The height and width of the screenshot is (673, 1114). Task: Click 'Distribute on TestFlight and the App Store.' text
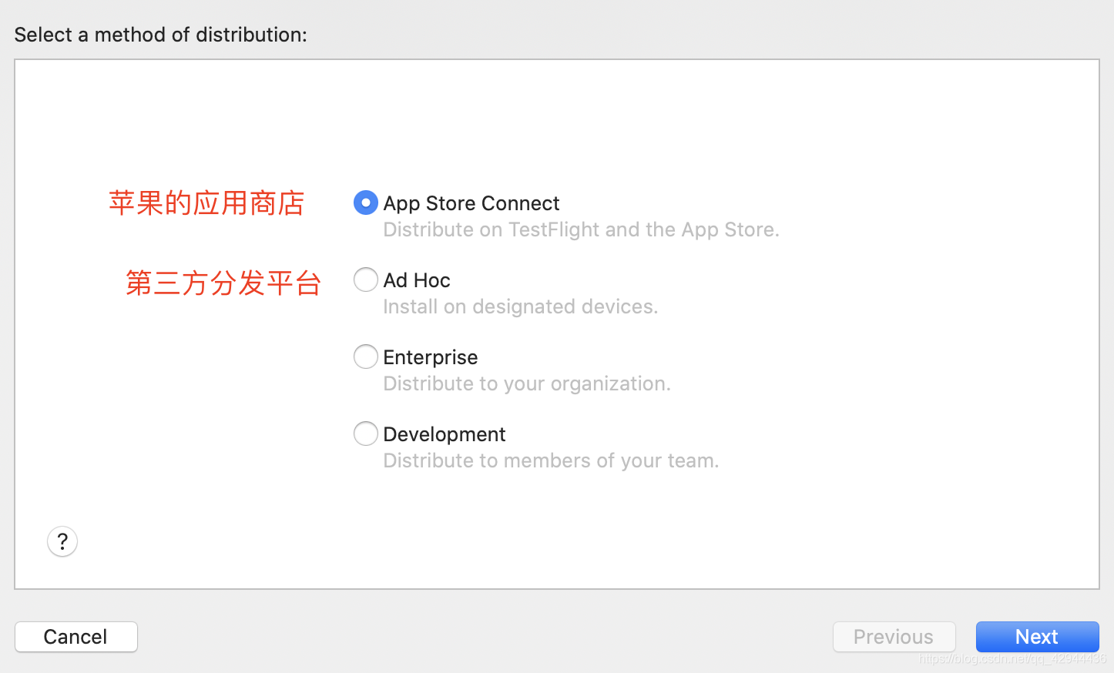[582, 229]
